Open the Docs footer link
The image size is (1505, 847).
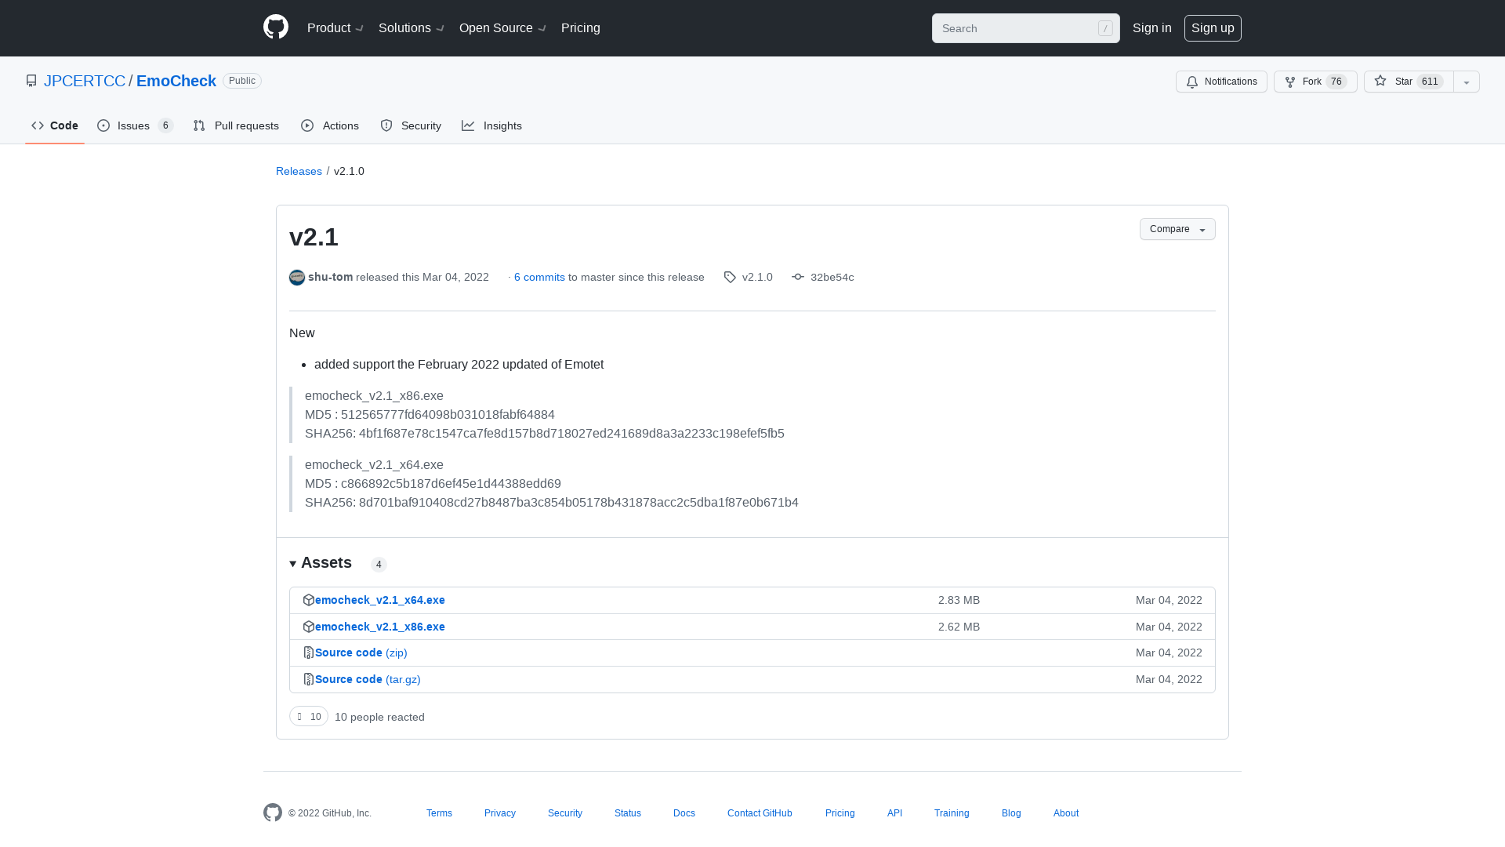(684, 813)
